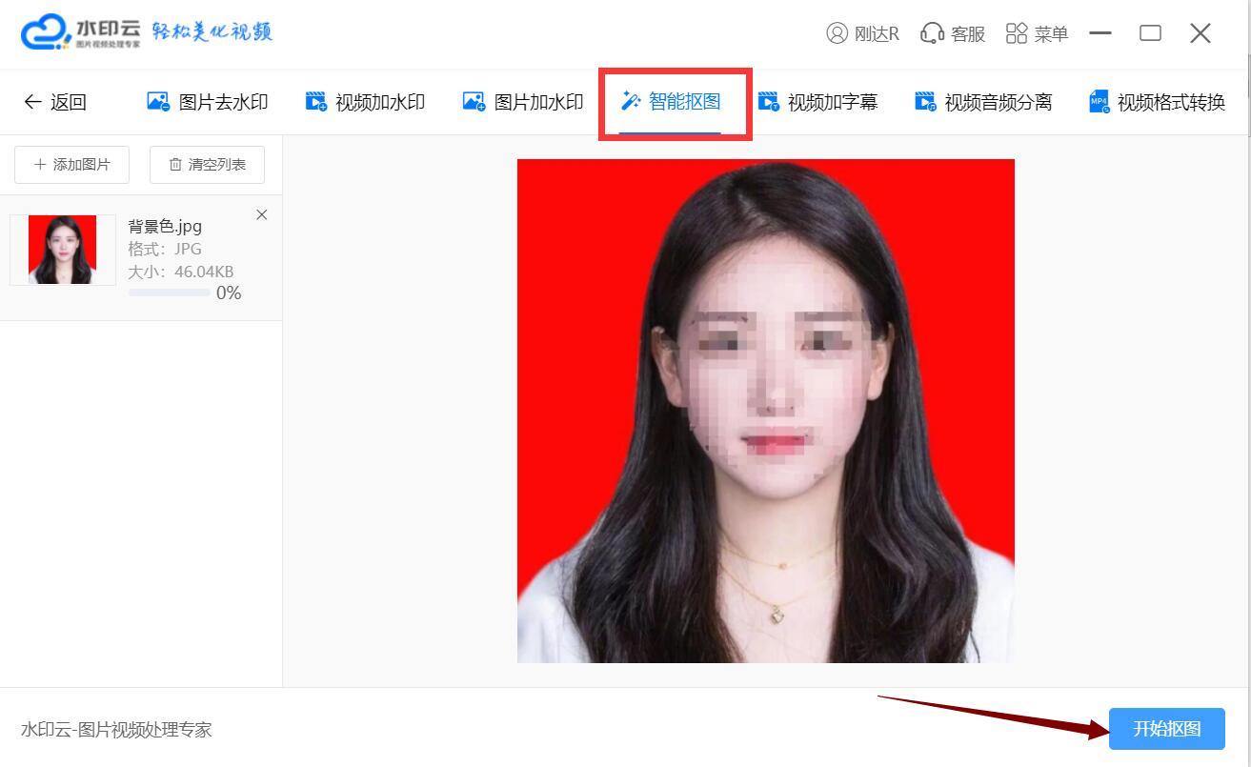The image size is (1251, 767).
Task: Clear the list with 清空列表
Action: tap(207, 165)
